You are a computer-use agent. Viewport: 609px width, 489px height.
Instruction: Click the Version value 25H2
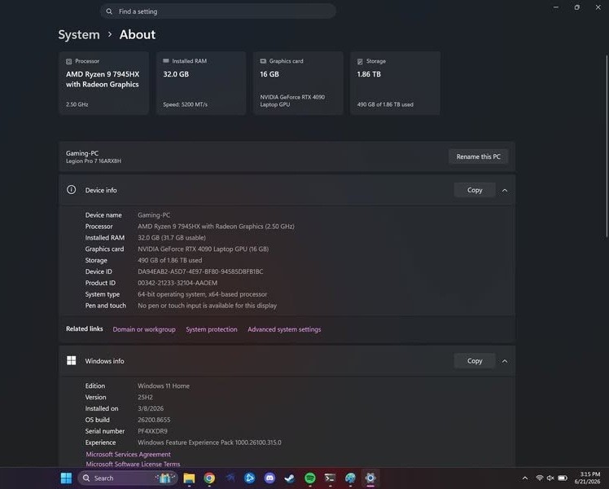[x=145, y=397]
